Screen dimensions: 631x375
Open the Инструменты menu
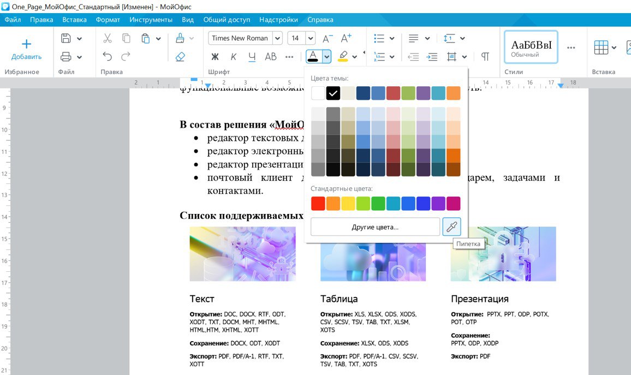[151, 20]
